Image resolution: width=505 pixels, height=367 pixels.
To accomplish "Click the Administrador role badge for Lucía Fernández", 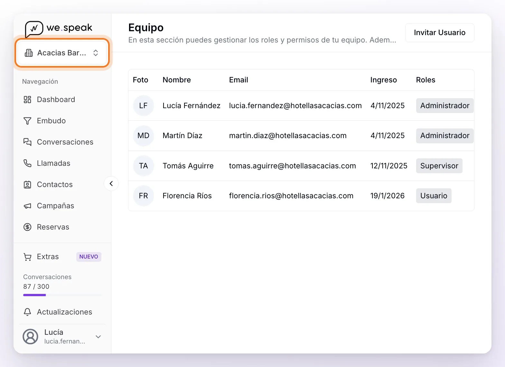I will [x=445, y=106].
